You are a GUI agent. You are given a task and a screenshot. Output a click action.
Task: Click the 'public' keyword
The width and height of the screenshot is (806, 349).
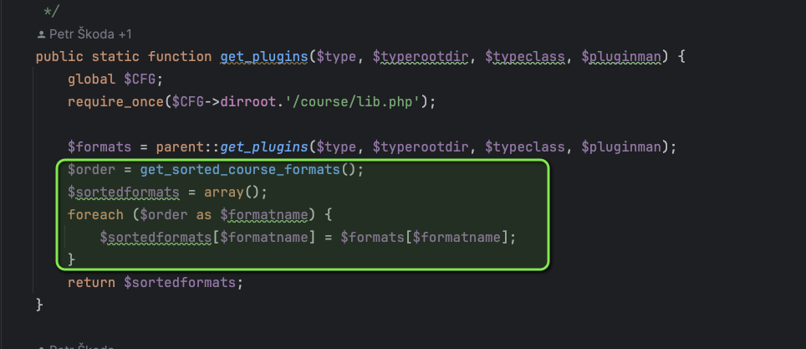click(x=59, y=57)
